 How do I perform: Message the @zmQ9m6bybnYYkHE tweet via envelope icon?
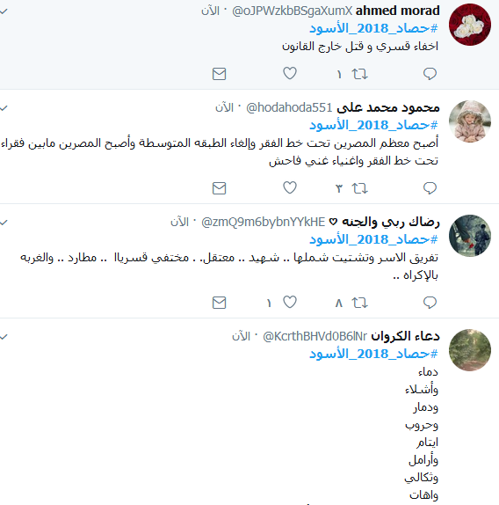click(x=220, y=303)
